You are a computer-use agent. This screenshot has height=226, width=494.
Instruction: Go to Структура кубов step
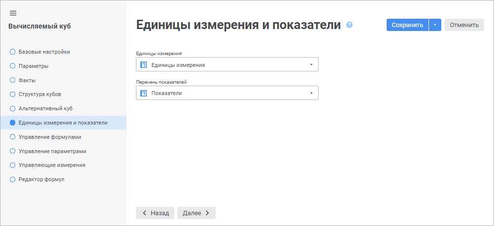click(x=39, y=94)
